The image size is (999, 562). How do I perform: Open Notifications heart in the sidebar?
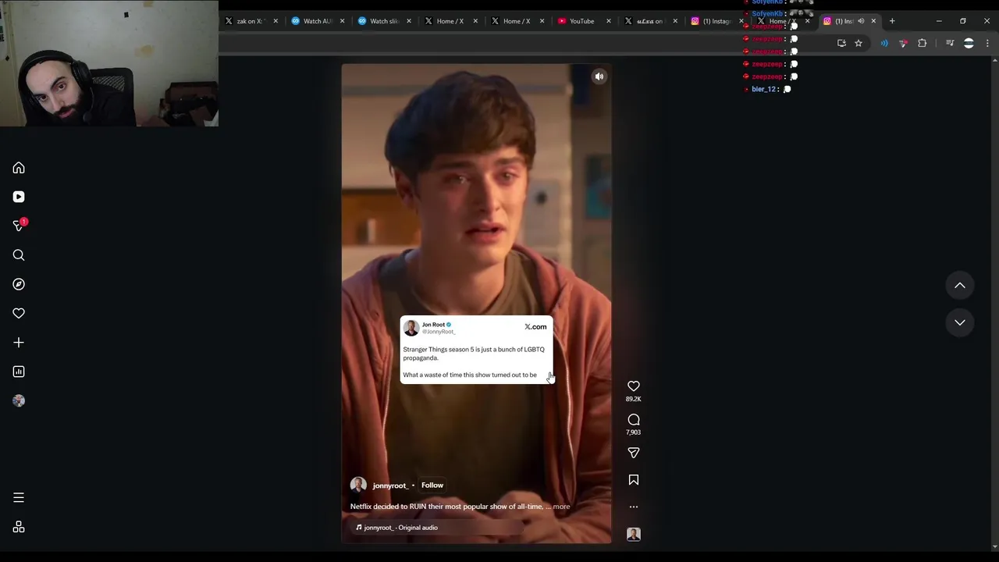[19, 313]
